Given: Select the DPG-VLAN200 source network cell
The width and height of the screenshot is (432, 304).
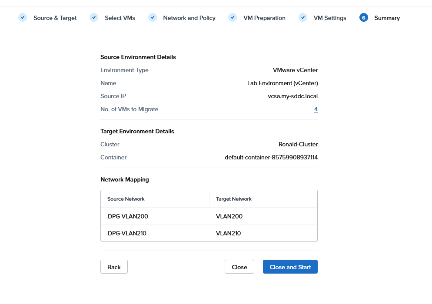Looking at the screenshot, I should 128,216.
